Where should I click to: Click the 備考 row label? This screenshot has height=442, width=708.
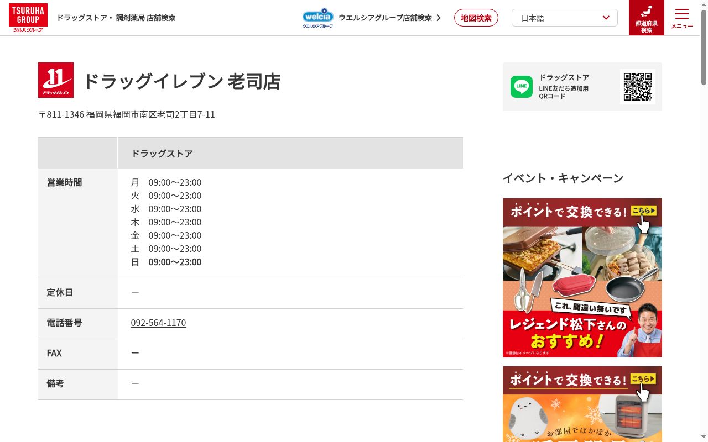click(55, 383)
